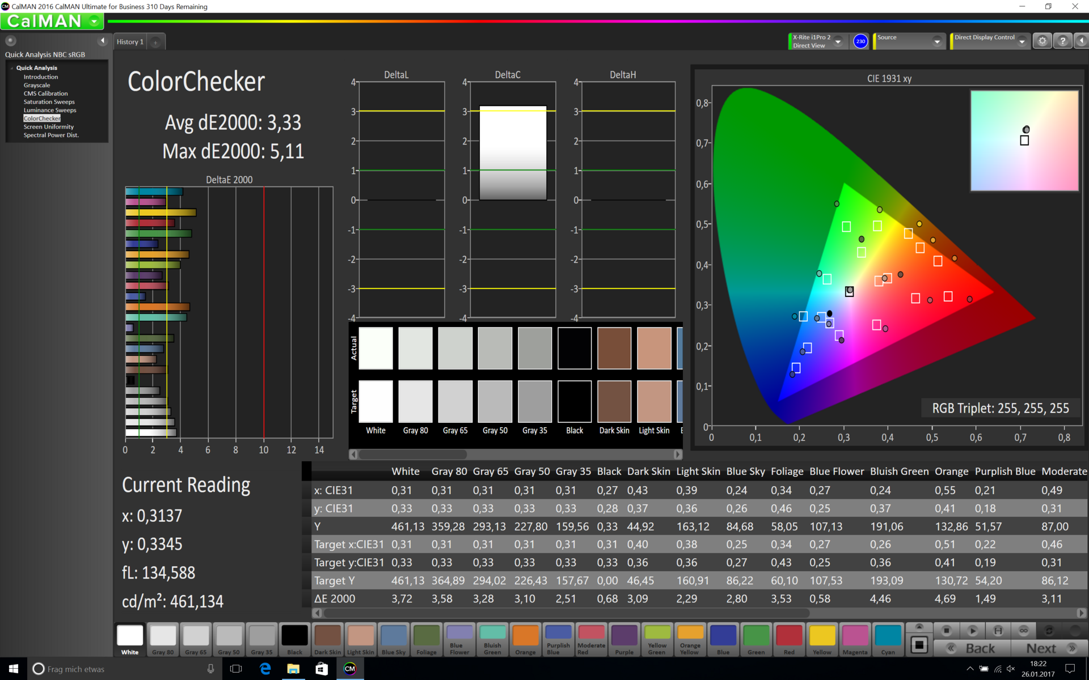Viewport: 1089px width, 680px height.
Task: Click the Next button
Action: click(x=1041, y=648)
